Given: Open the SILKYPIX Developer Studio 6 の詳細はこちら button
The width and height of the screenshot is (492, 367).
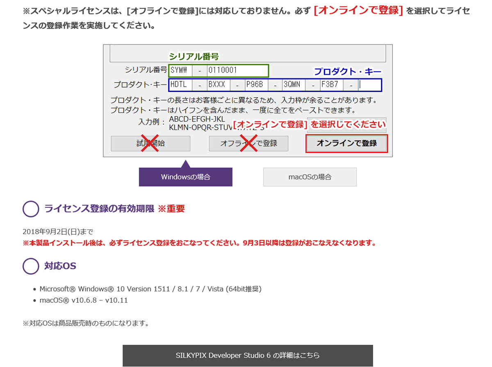Looking at the screenshot, I should click(248, 356).
